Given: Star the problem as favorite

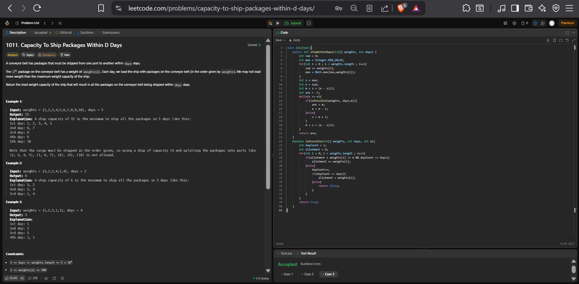Looking at the screenshot, I should tap(46, 278).
